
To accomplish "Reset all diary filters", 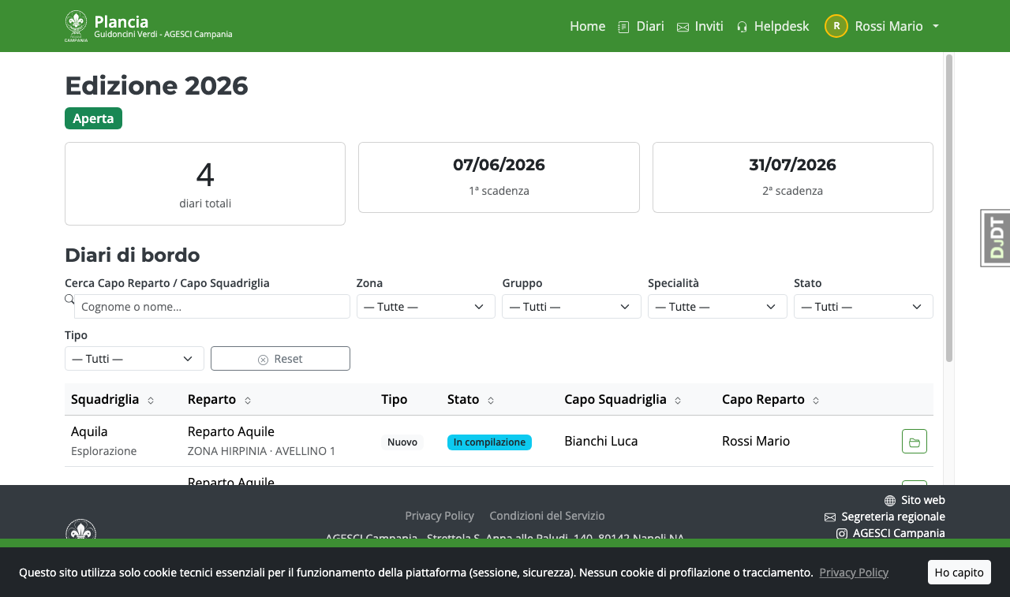I will point(280,359).
